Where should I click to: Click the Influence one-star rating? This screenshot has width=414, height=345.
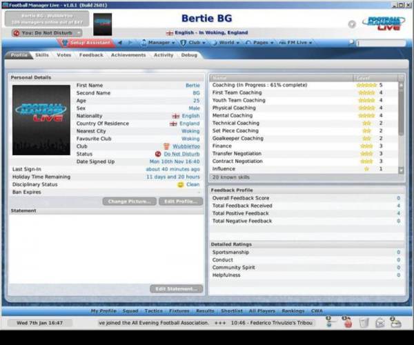(366, 169)
